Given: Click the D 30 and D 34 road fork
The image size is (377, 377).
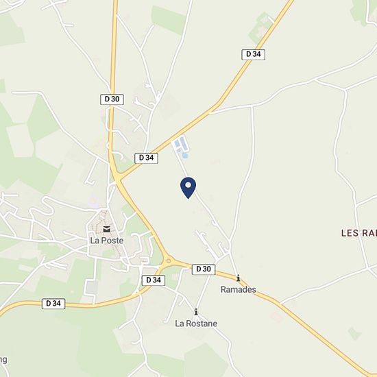Looking at the screenshot, I should pyautogui.click(x=118, y=178).
